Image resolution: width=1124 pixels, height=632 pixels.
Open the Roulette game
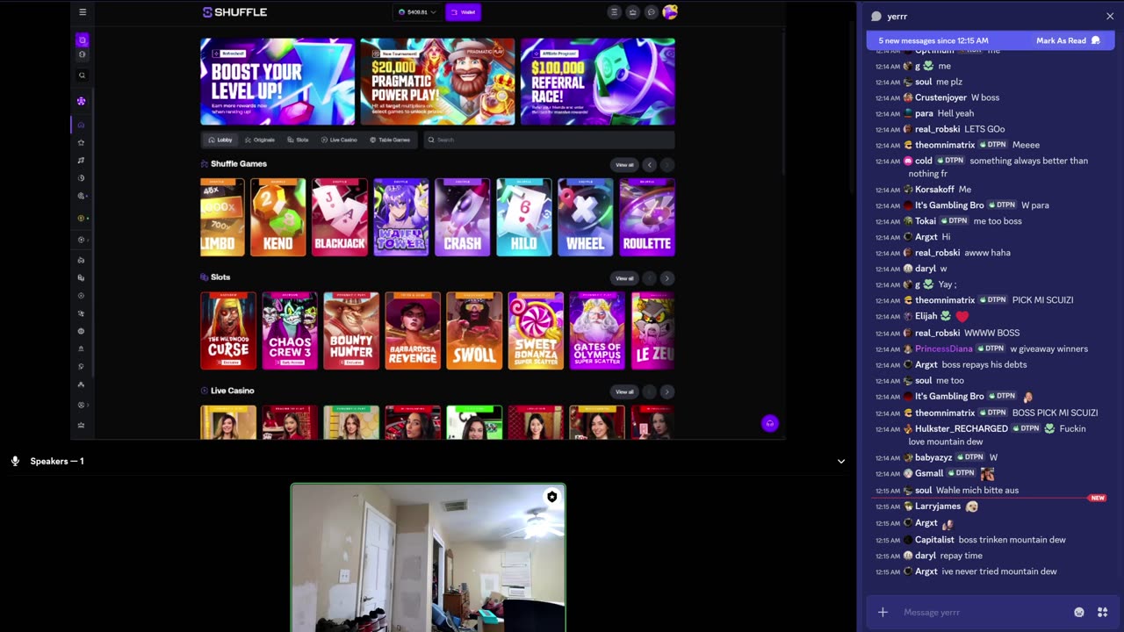coord(647,217)
